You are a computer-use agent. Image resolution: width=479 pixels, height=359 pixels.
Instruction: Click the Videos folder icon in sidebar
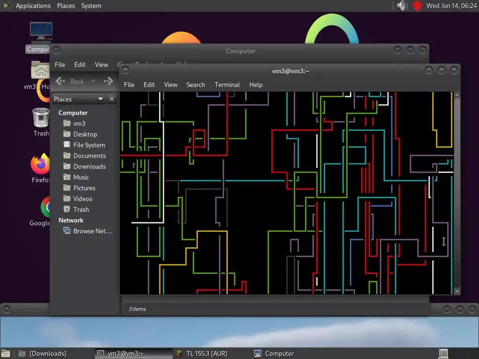[x=66, y=198]
